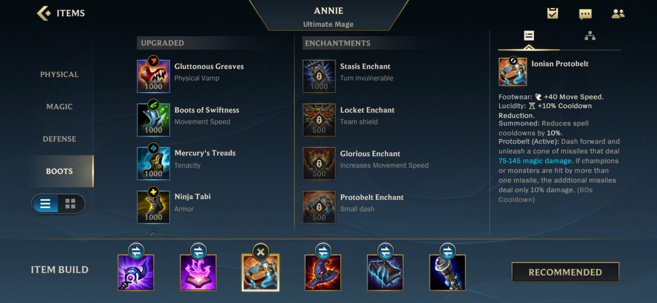
Task: Apply the RECOMMENDED build
Action: coord(565,272)
